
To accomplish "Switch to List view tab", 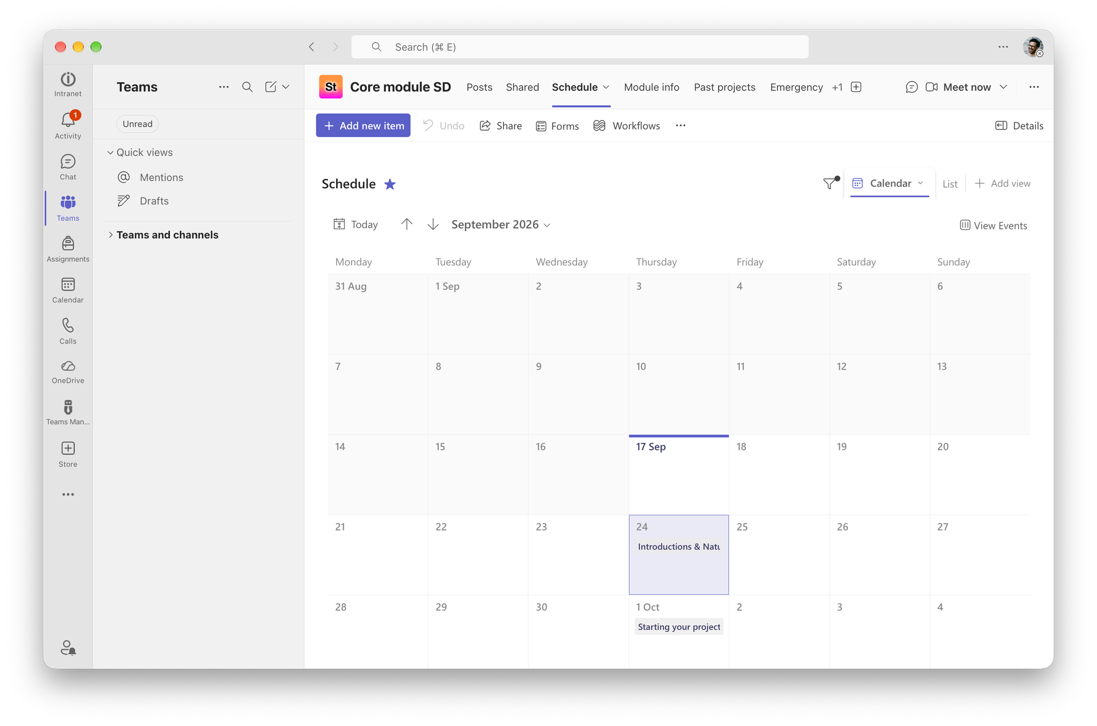I will click(950, 184).
